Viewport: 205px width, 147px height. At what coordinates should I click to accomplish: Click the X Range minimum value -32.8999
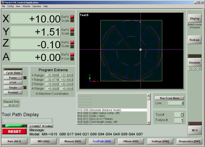[52, 75]
